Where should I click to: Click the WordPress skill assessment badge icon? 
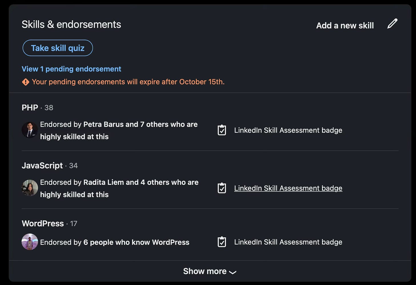[x=222, y=242]
